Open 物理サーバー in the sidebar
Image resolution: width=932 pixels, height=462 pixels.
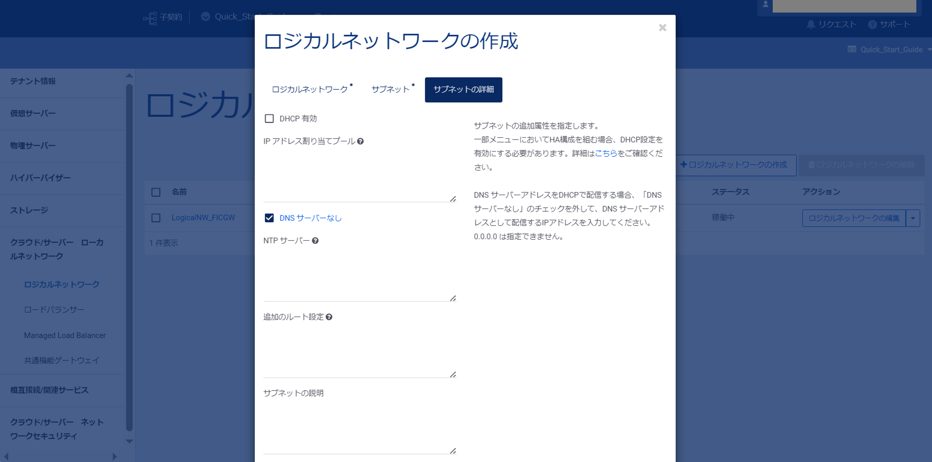(33, 145)
